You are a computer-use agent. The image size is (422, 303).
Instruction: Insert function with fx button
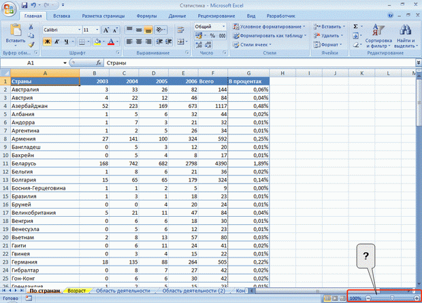click(99, 63)
